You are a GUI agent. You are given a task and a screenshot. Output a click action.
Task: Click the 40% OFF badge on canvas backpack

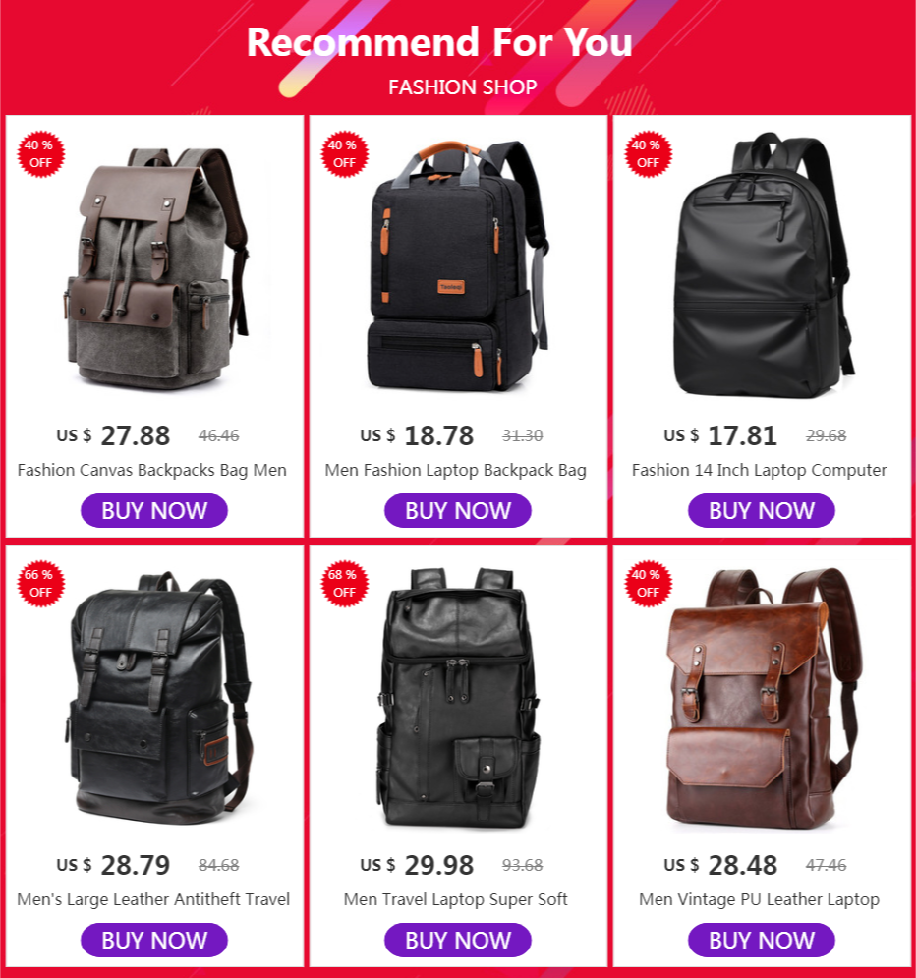click(40, 154)
